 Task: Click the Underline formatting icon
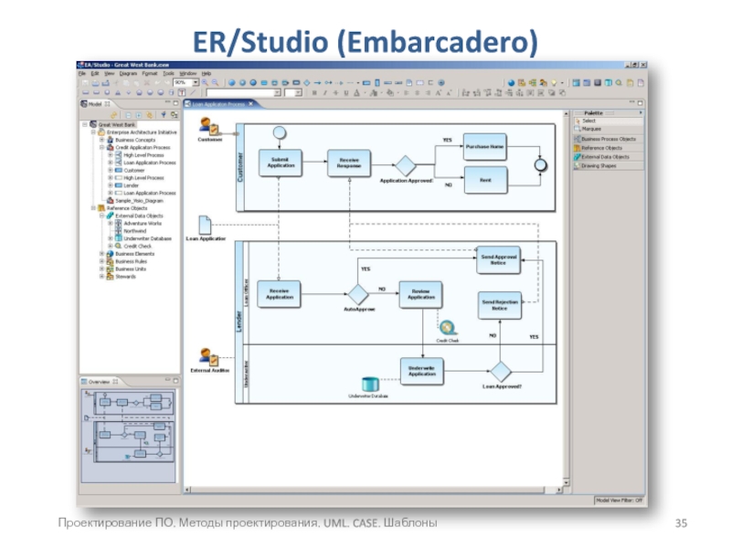pyautogui.click(x=346, y=93)
